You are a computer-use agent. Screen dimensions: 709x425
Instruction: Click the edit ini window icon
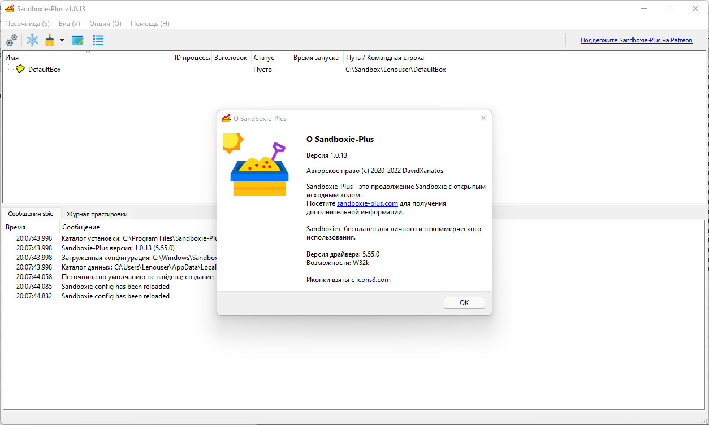tap(77, 40)
